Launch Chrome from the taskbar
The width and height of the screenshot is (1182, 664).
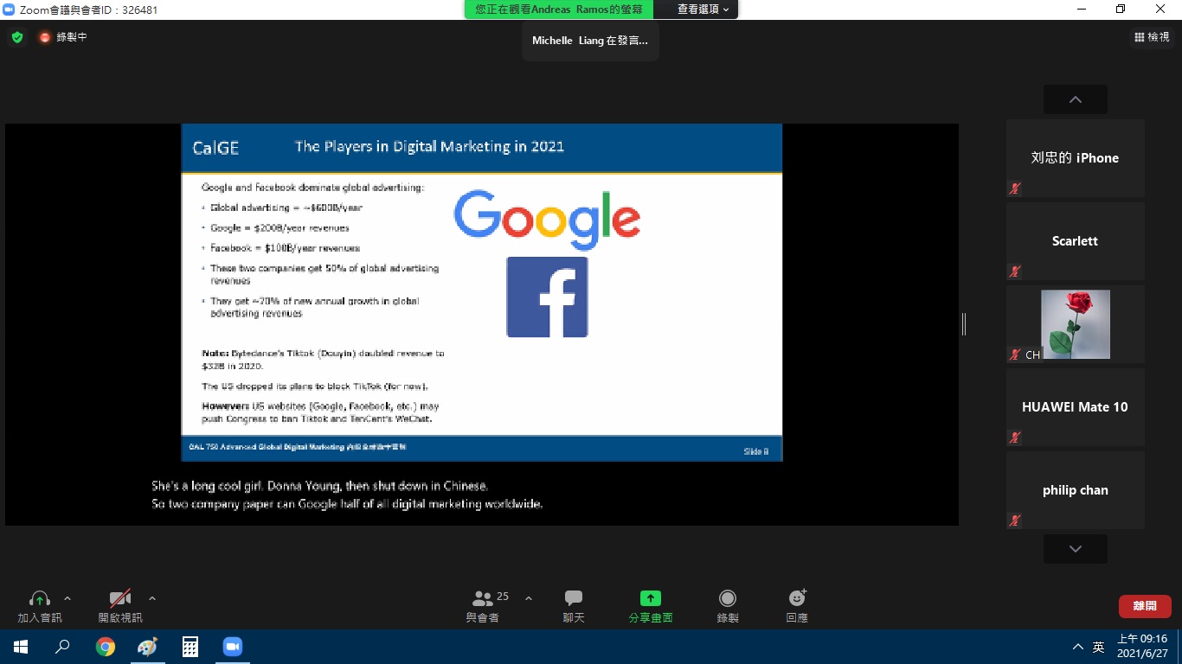pos(106,647)
